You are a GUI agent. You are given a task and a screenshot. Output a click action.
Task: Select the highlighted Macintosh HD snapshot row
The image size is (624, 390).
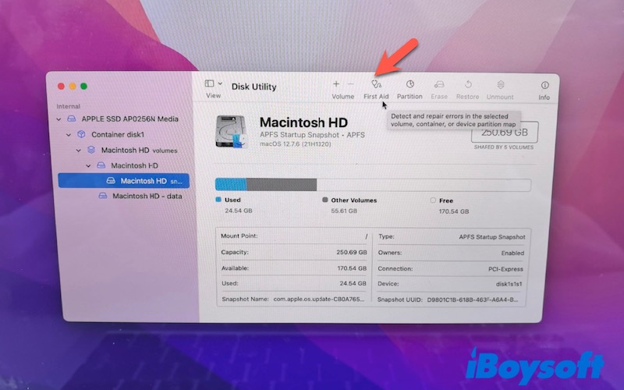124,181
